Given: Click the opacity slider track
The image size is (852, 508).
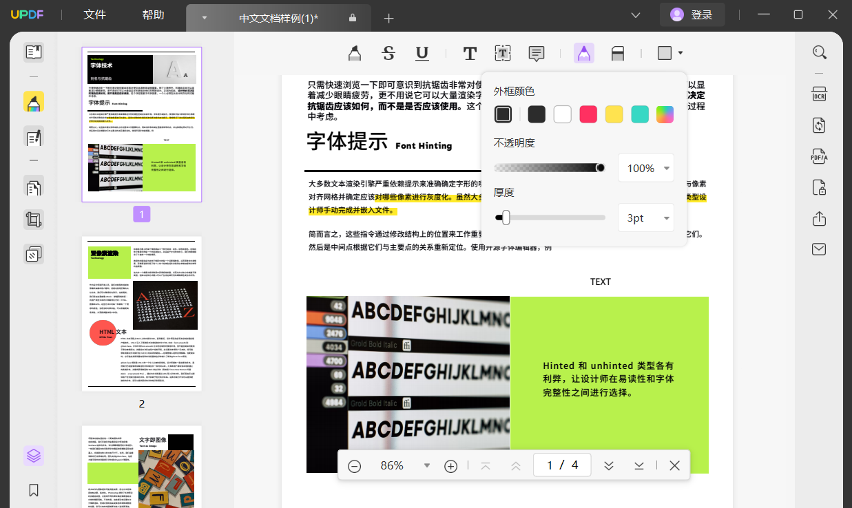Looking at the screenshot, I should pos(550,168).
